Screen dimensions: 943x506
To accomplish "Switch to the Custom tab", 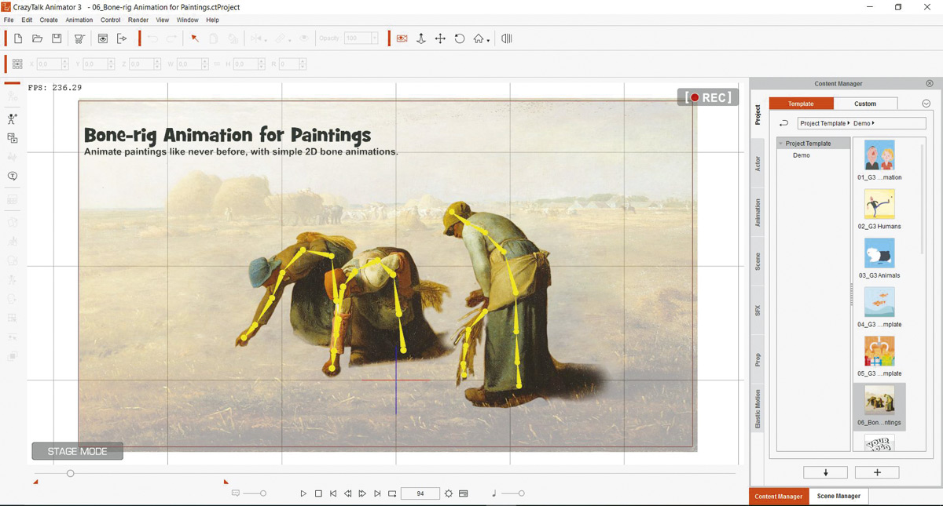I will (864, 104).
